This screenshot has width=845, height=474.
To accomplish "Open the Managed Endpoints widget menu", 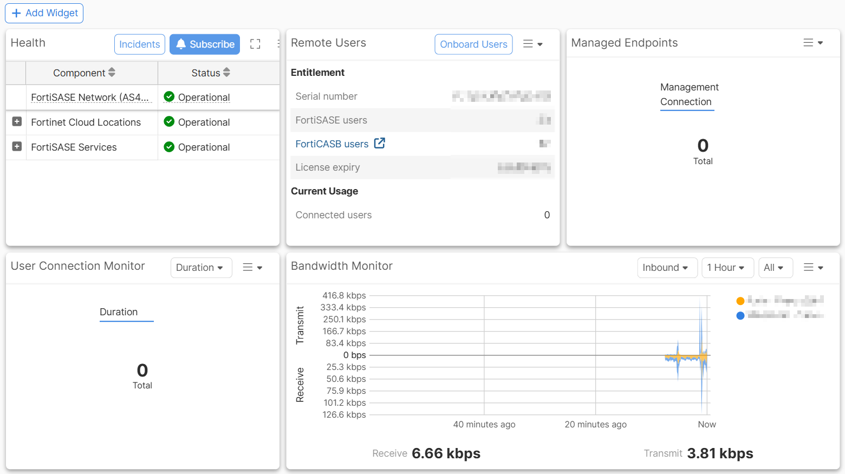I will coord(812,43).
